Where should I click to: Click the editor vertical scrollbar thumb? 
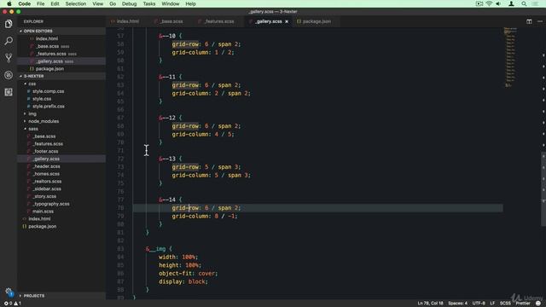(543, 189)
